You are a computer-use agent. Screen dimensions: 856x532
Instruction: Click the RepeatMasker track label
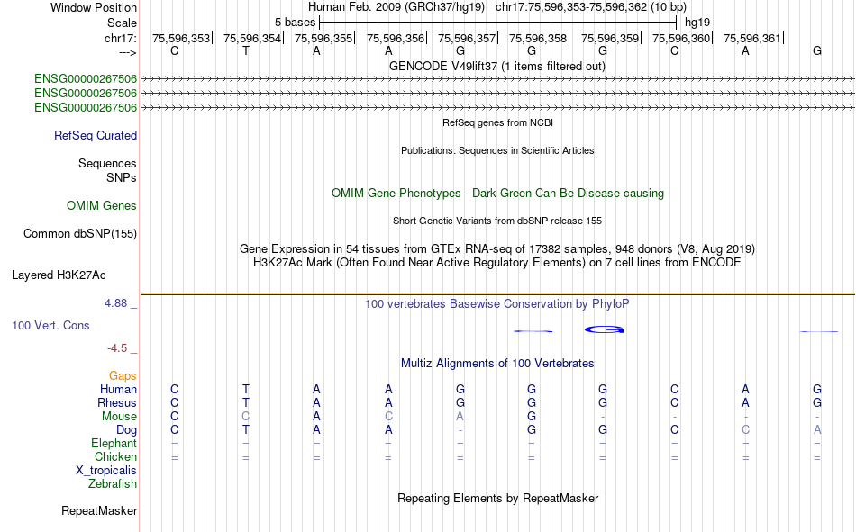point(99,510)
